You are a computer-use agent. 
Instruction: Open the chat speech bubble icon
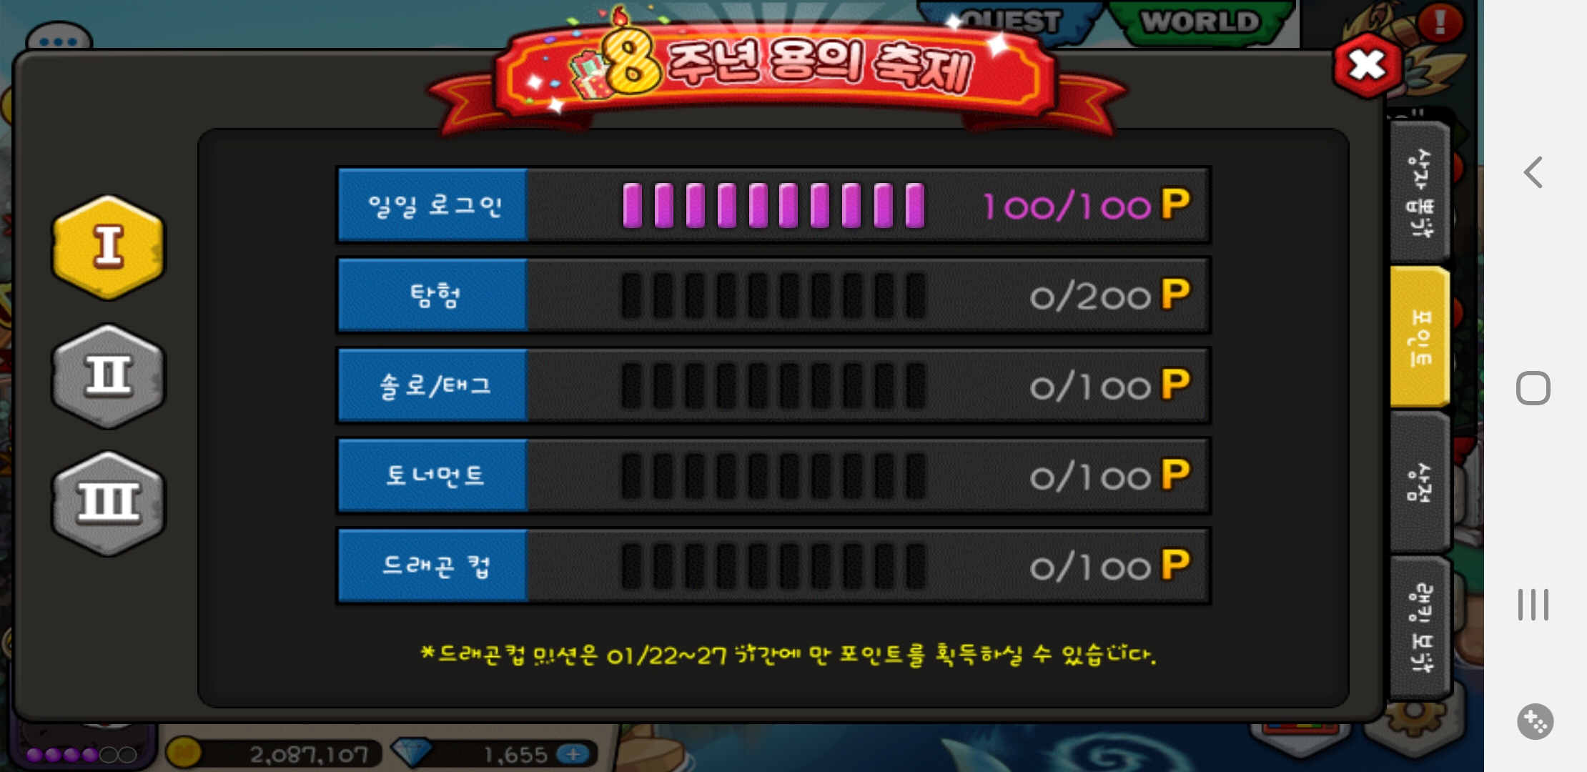[59, 39]
